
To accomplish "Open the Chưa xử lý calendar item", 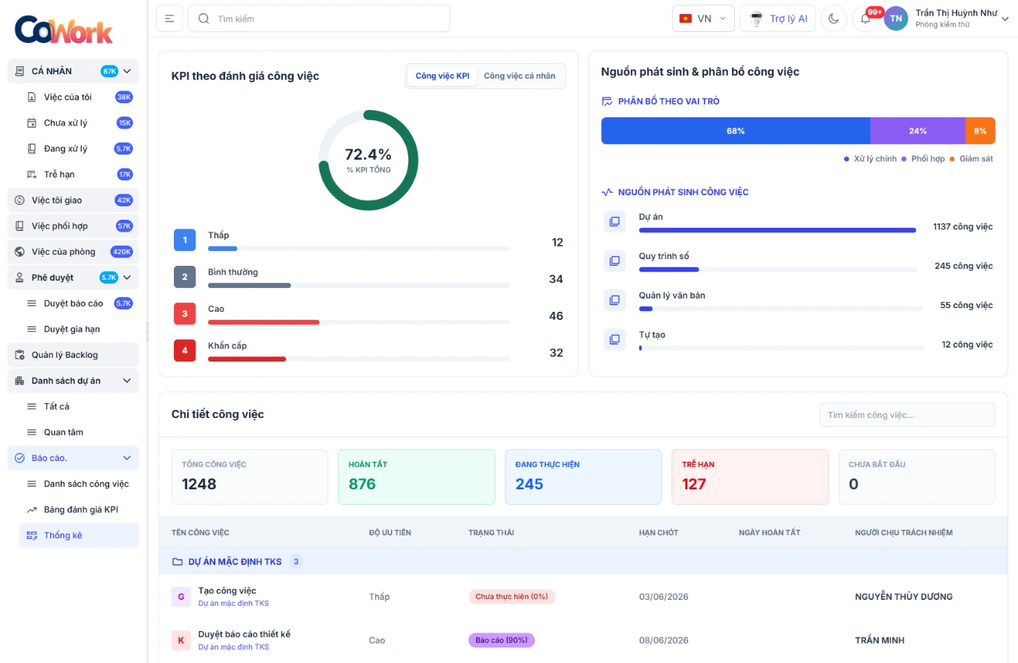I will click(79, 123).
